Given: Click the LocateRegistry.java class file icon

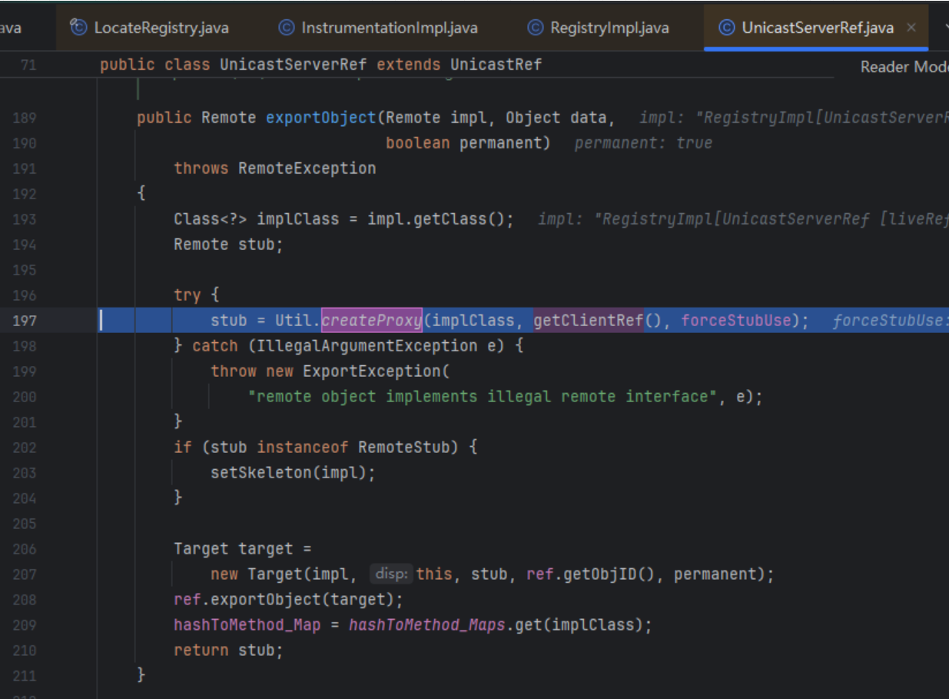Looking at the screenshot, I should point(78,28).
